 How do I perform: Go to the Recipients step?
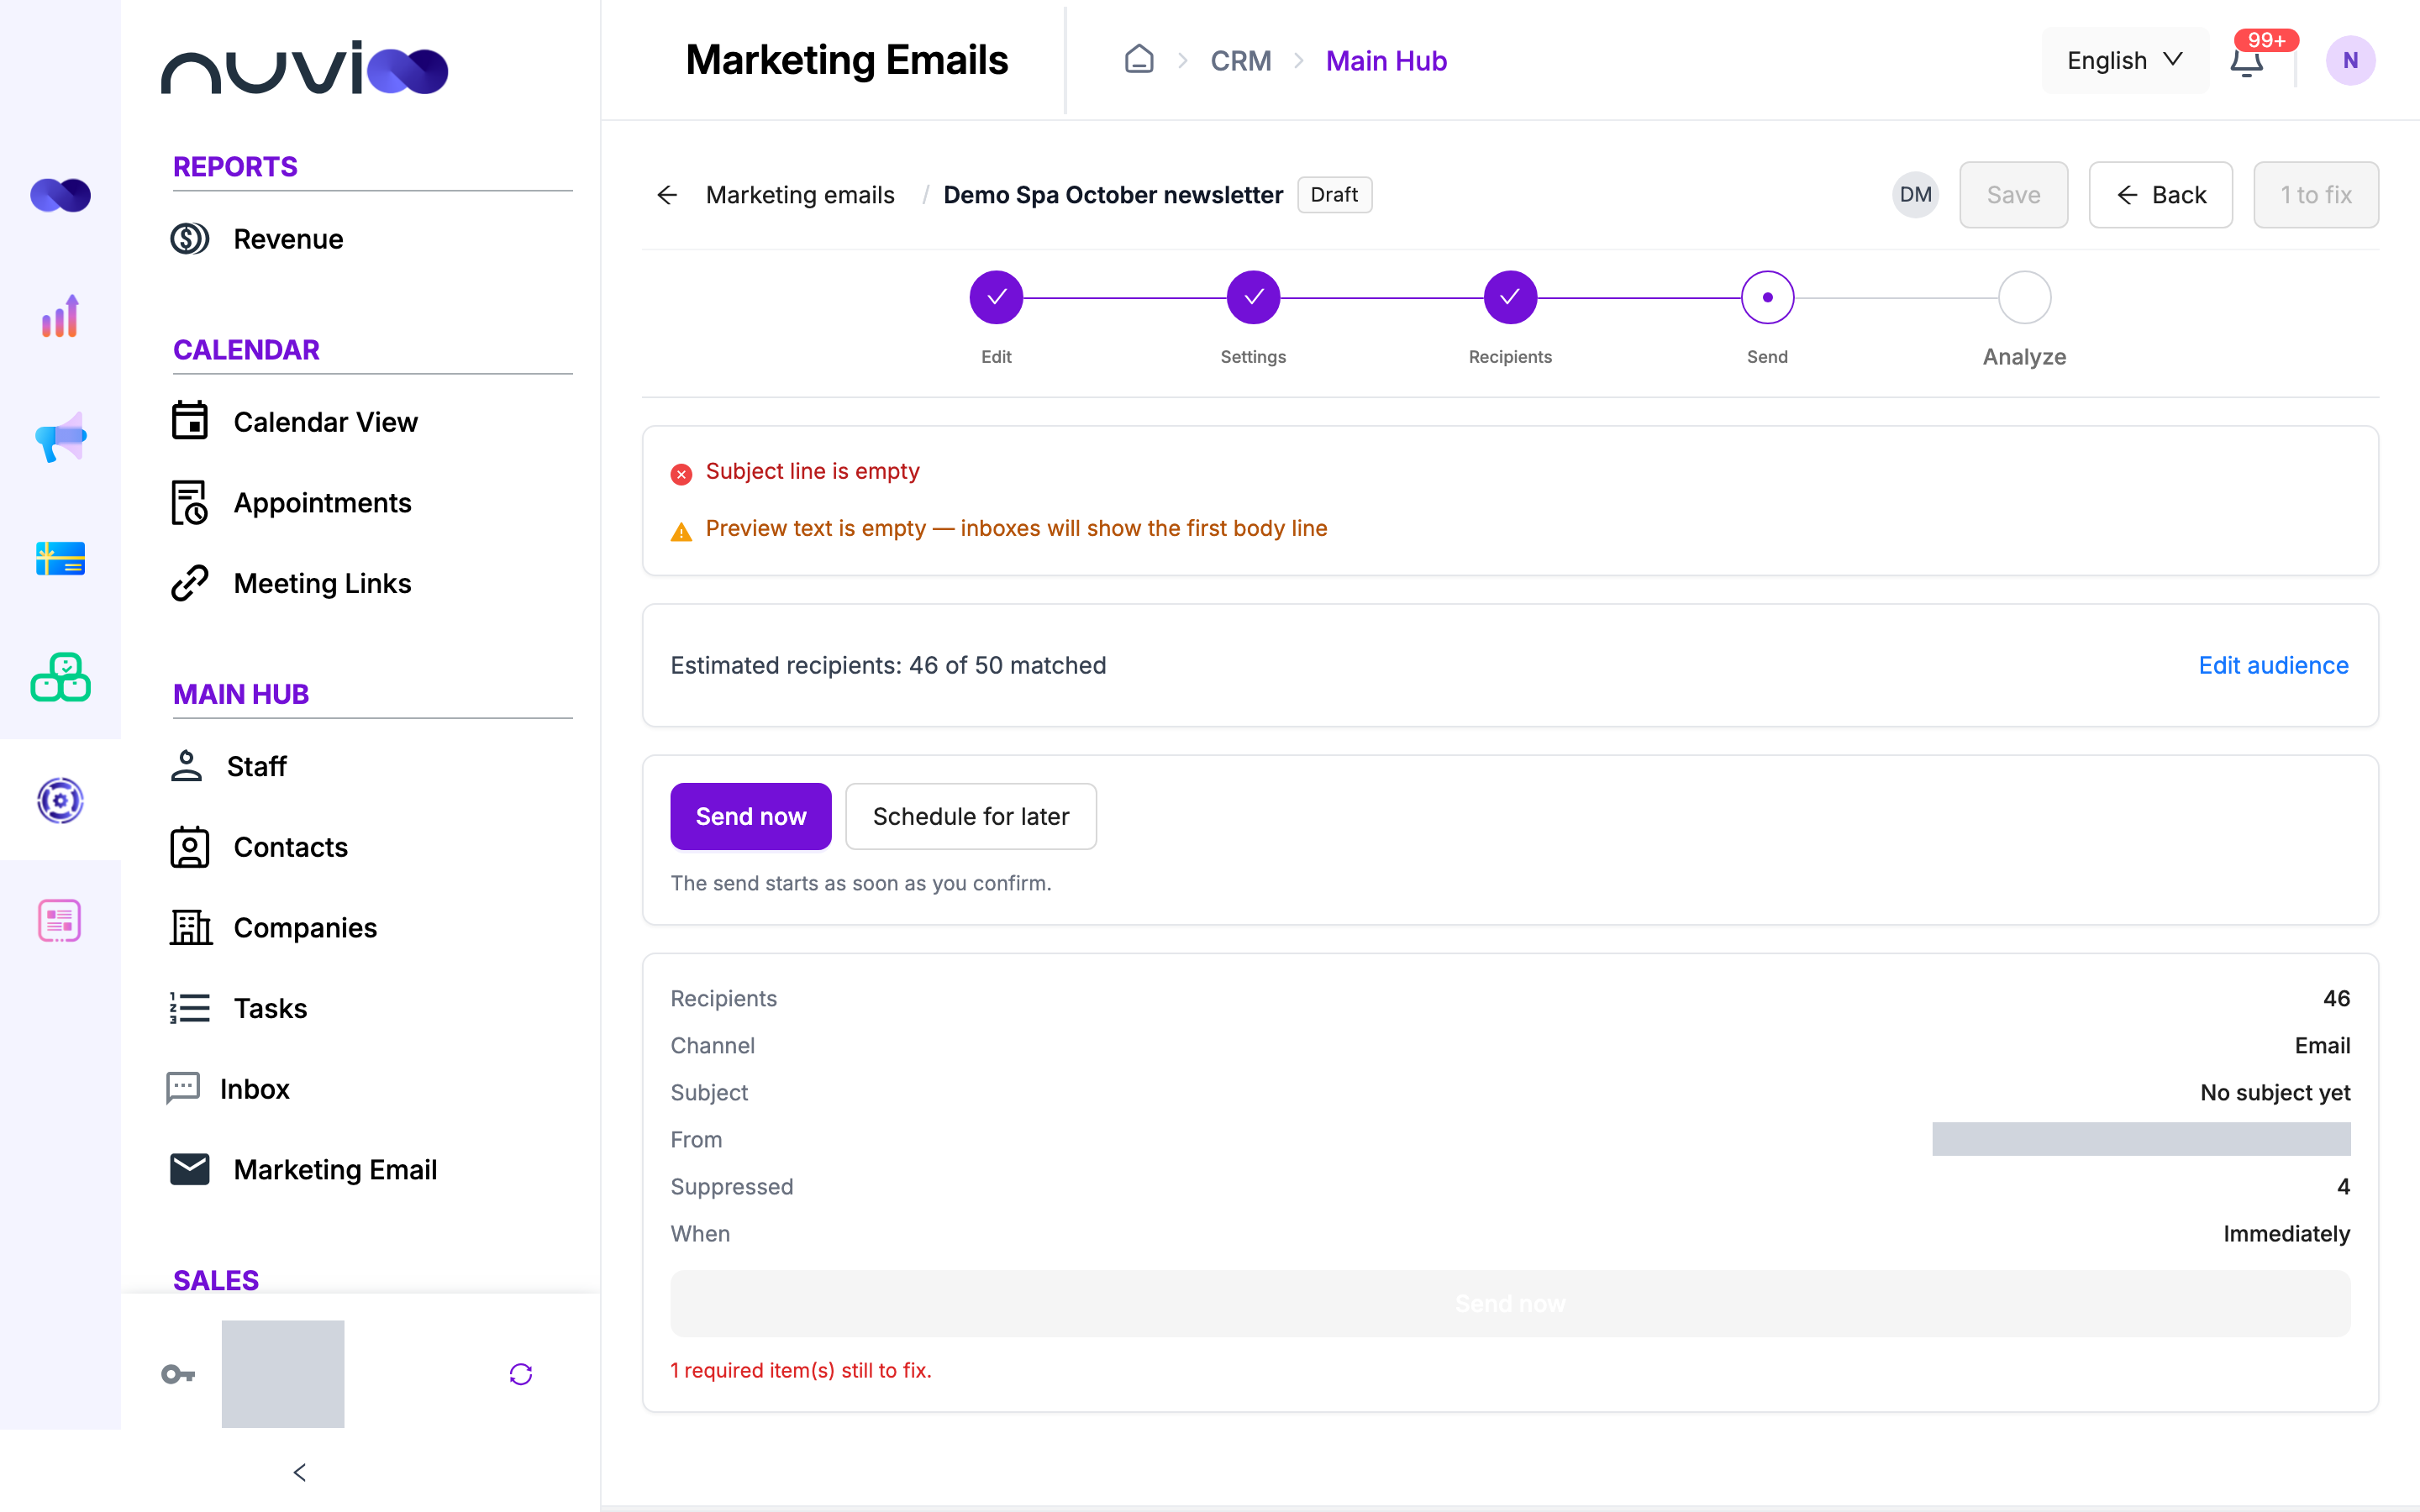pos(1510,297)
